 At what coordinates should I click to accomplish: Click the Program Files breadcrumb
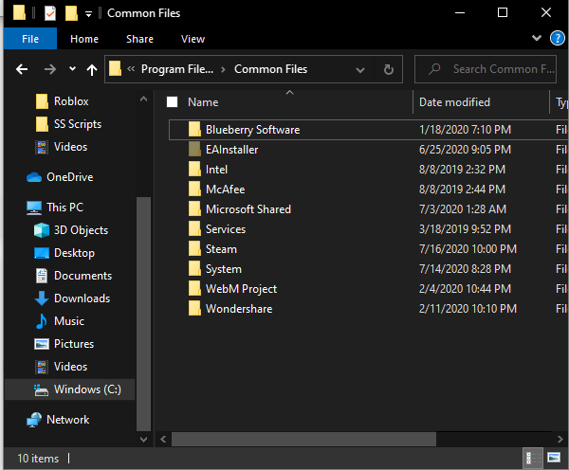pyautogui.click(x=177, y=69)
